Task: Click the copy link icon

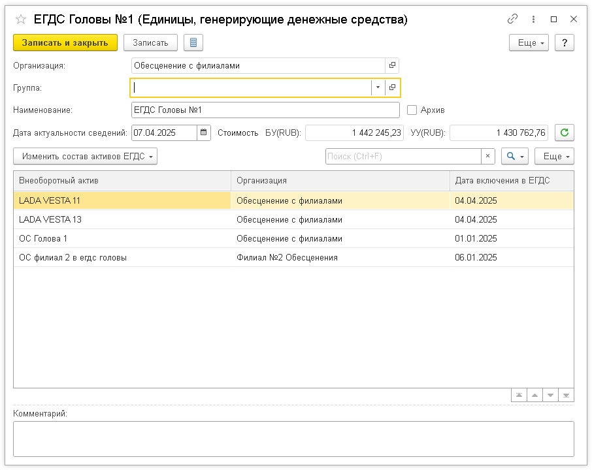Action: [x=513, y=20]
